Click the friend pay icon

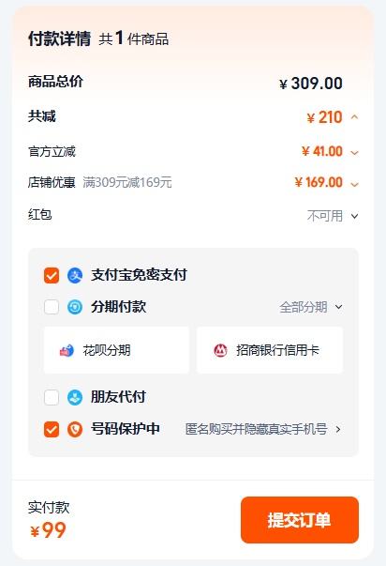coord(75,397)
